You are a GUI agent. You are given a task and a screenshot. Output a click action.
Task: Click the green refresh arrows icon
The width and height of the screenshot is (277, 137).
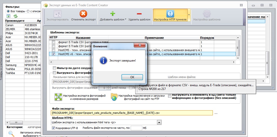click(x=16, y=16)
